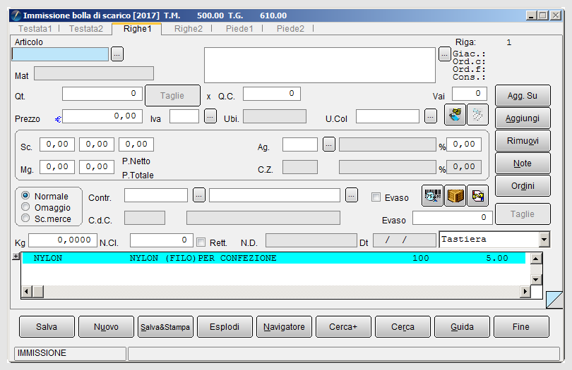The image size is (572, 370).
Task: Click the Evaso numeric field
Action: pos(453,218)
